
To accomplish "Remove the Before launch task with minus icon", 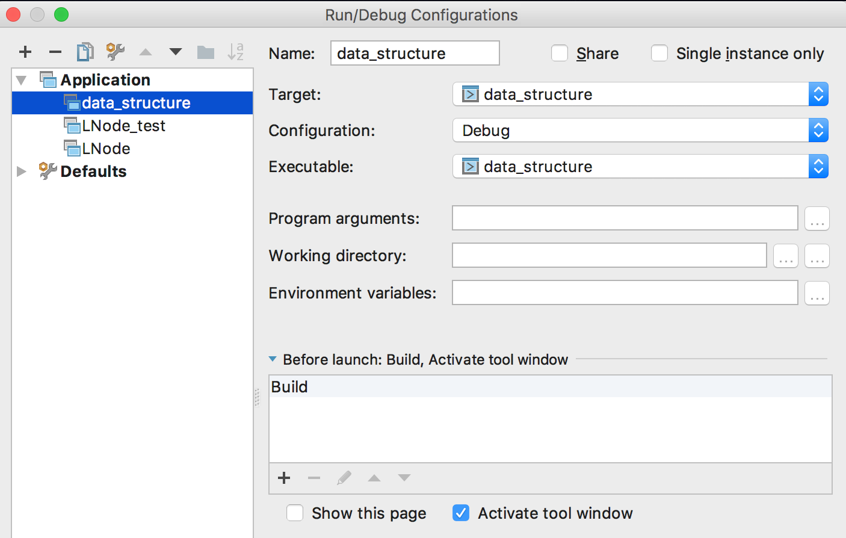I will pos(314,478).
